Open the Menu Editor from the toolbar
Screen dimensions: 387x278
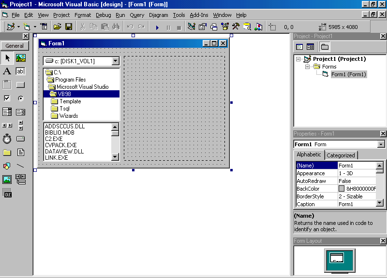click(44, 27)
